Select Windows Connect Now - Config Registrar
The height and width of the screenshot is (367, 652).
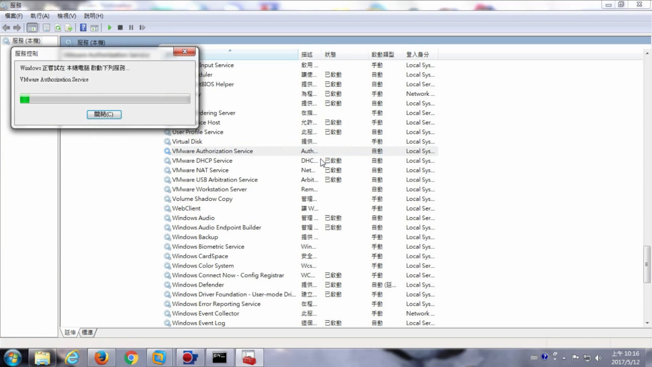(x=300, y=275)
